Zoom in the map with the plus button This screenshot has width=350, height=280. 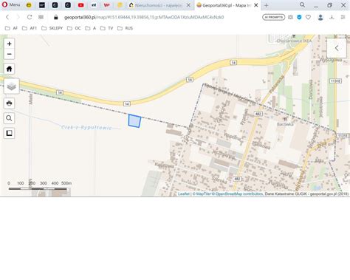pyautogui.click(x=10, y=44)
